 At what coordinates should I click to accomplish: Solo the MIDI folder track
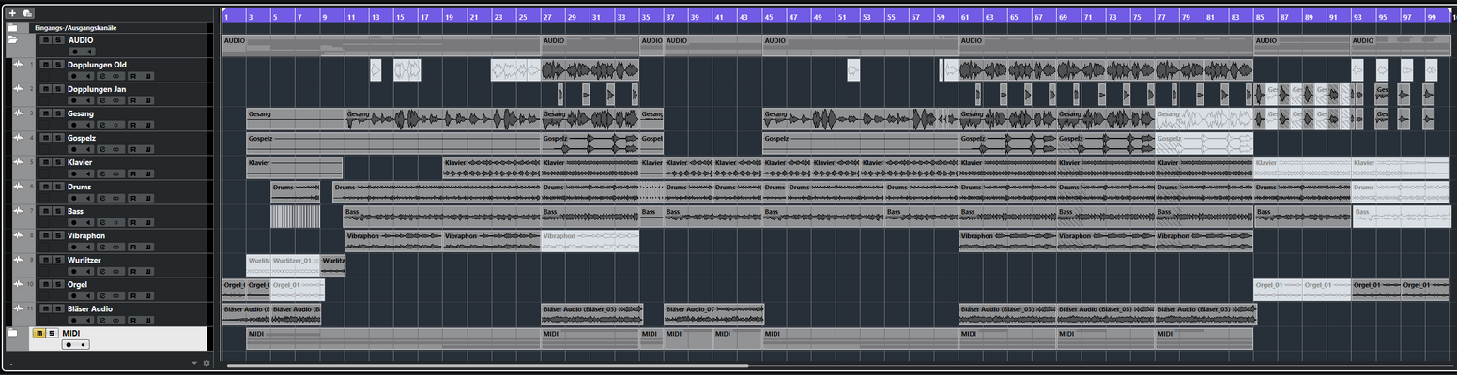click(53, 333)
